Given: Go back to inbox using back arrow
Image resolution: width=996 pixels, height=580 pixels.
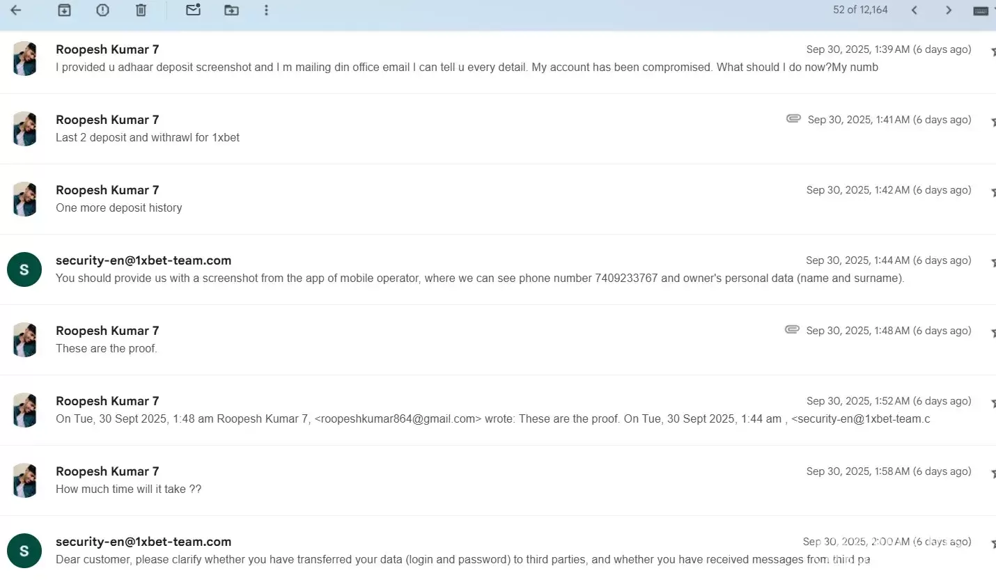Looking at the screenshot, I should coord(15,10).
